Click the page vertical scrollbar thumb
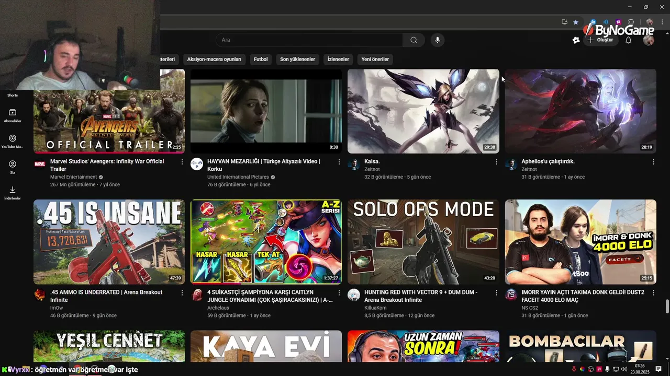Screen dimensions: 670x376 [667, 307]
